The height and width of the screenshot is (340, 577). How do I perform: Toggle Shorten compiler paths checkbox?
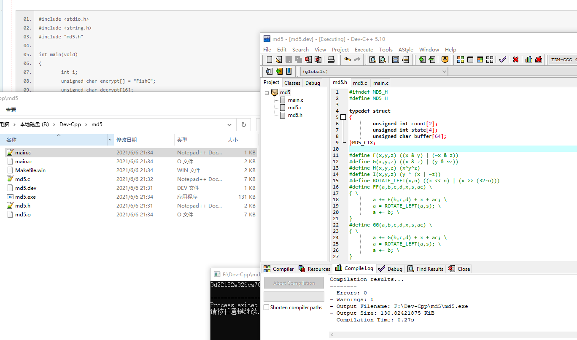click(x=267, y=308)
